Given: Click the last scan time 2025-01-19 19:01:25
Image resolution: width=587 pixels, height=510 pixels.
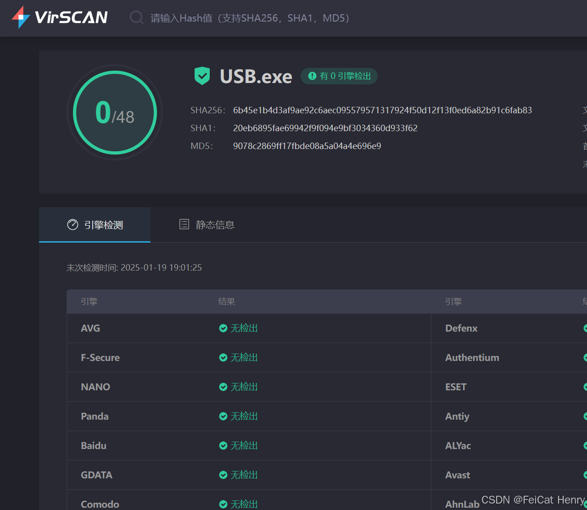Looking at the screenshot, I should [161, 267].
